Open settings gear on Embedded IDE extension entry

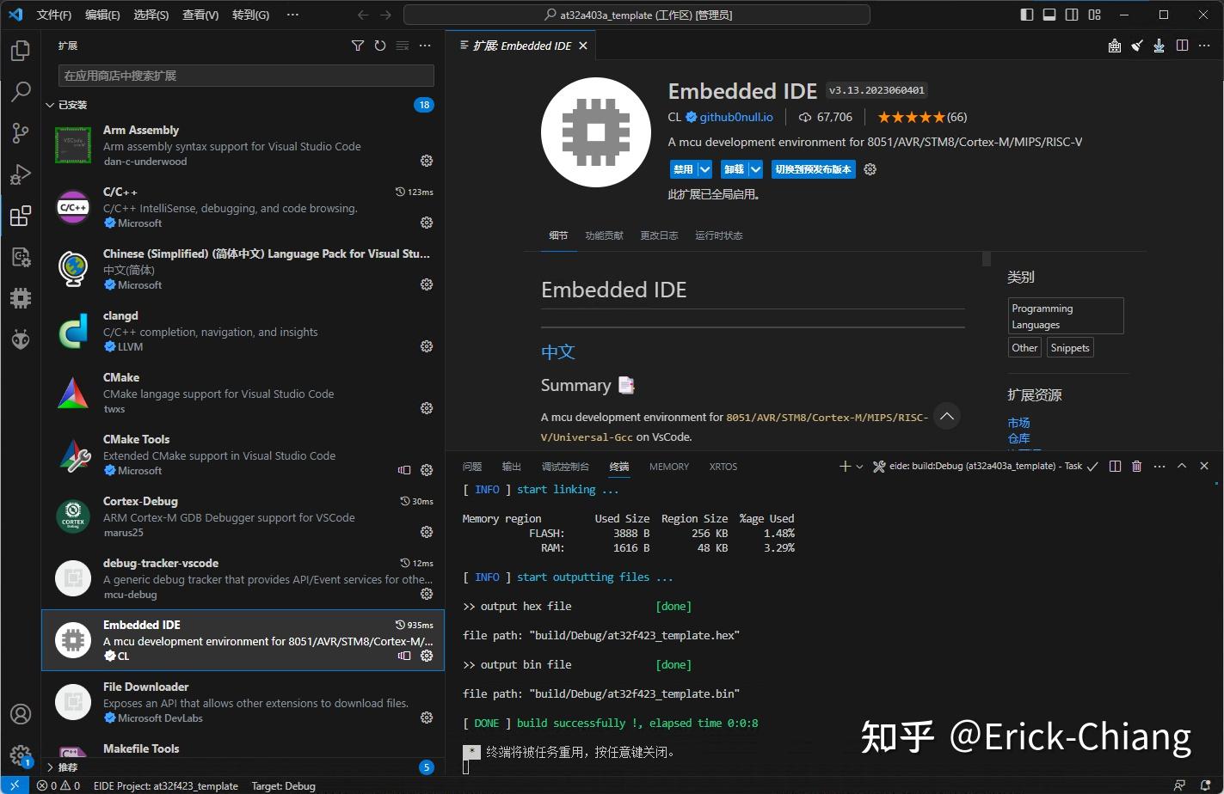(x=427, y=656)
